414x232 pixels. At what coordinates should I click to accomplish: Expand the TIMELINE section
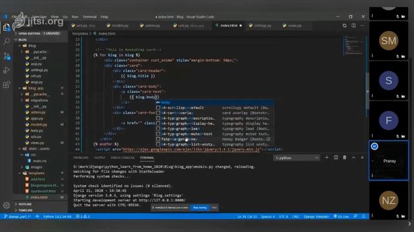point(41,210)
